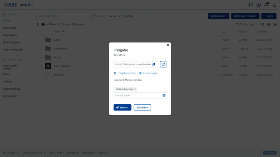This screenshot has height=157, width=280.
Task: Open notifications bell icon
Action: [x=266, y=4]
